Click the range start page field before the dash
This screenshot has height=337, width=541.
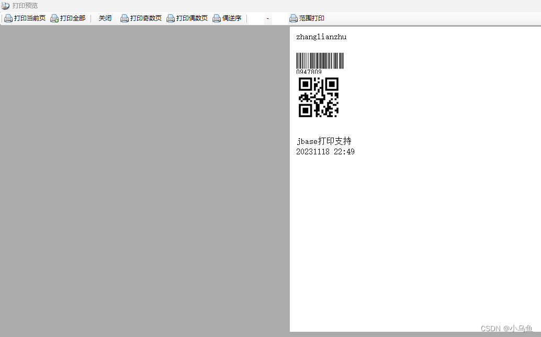point(256,18)
